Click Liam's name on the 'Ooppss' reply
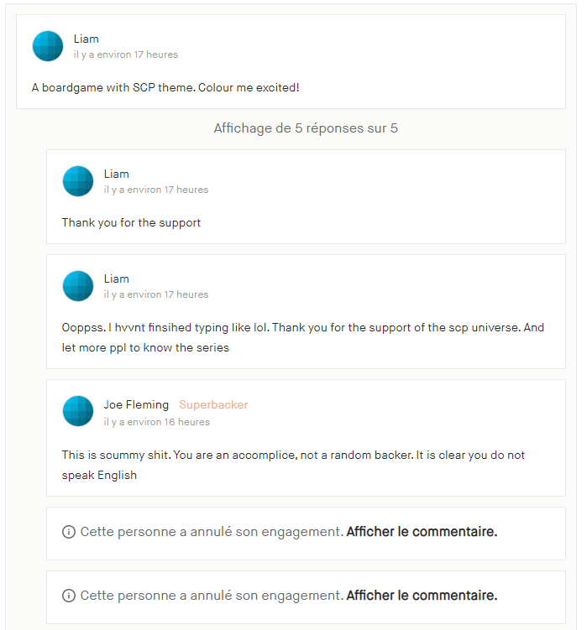 pyautogui.click(x=116, y=279)
